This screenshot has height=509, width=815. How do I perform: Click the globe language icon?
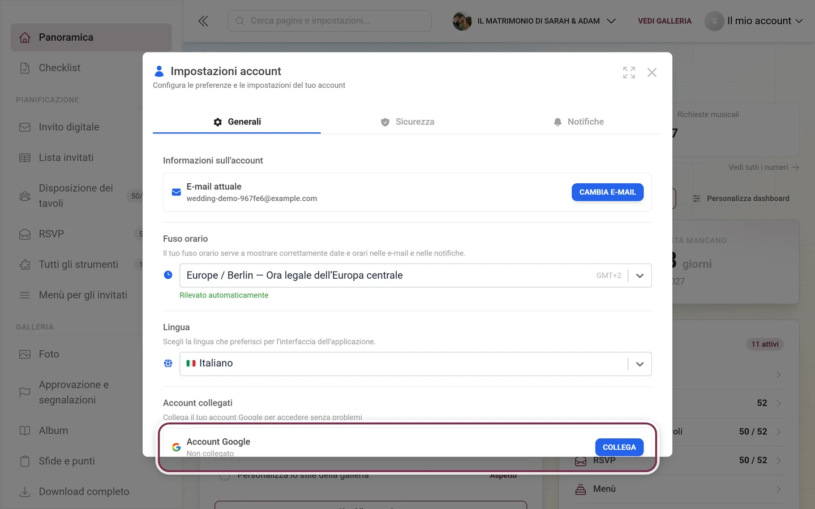(x=168, y=363)
